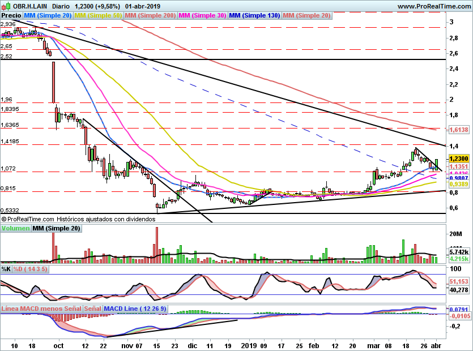Open the Volumen indicator label
The image size is (473, 351).
pyautogui.click(x=16, y=228)
